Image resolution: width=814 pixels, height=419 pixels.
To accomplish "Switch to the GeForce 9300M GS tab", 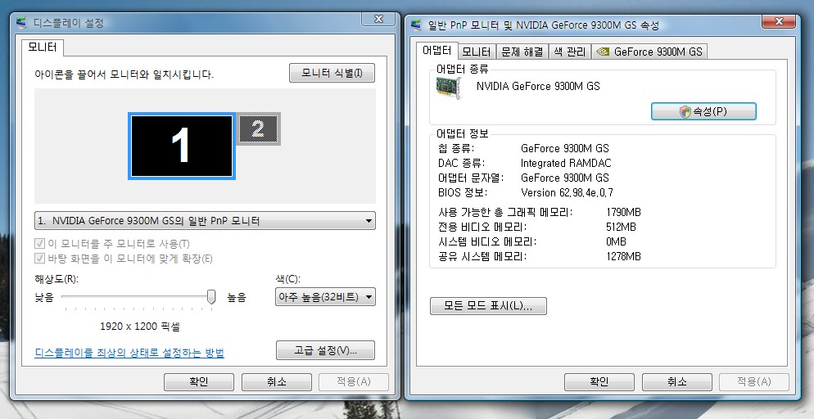I will (649, 52).
